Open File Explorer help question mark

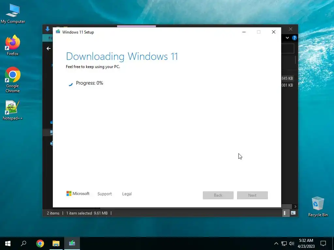click(x=295, y=38)
